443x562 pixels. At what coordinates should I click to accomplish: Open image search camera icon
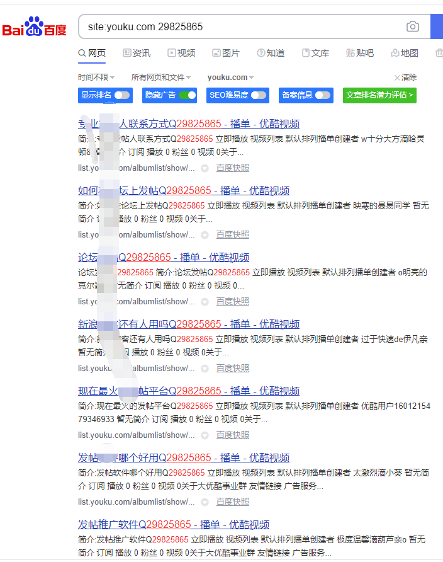[x=413, y=26]
